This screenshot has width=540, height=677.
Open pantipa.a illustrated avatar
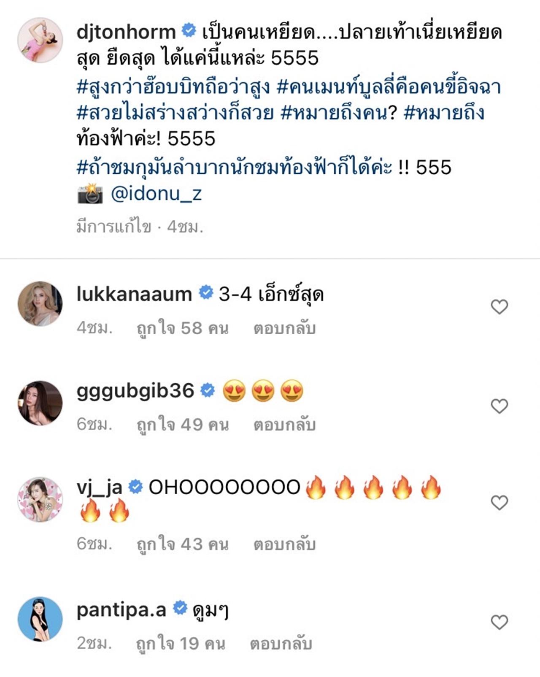tap(40, 619)
